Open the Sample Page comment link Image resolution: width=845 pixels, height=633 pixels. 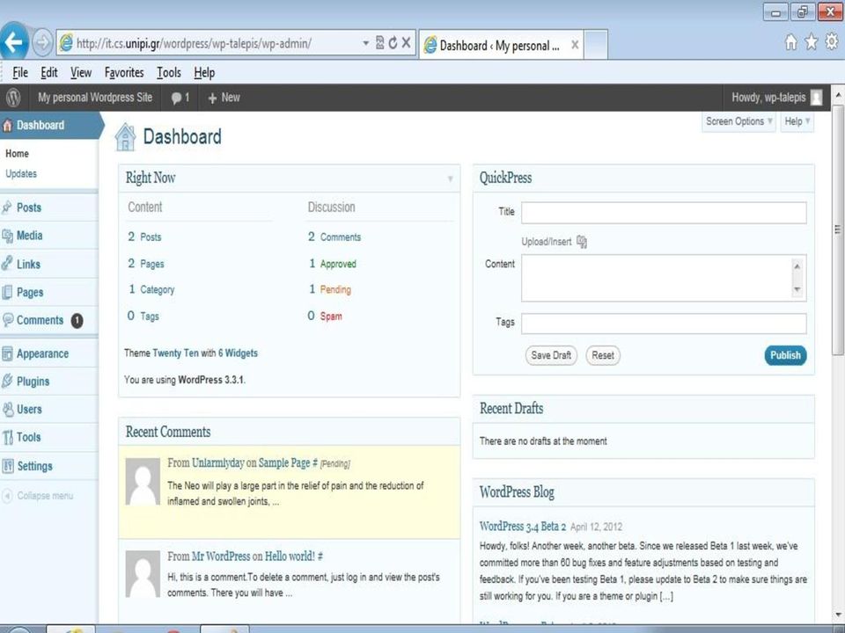pos(284,463)
